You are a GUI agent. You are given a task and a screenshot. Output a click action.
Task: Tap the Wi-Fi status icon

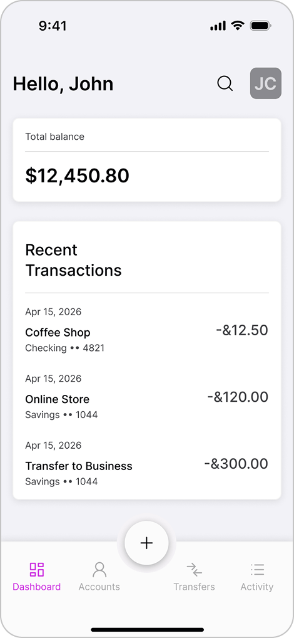tap(238, 26)
